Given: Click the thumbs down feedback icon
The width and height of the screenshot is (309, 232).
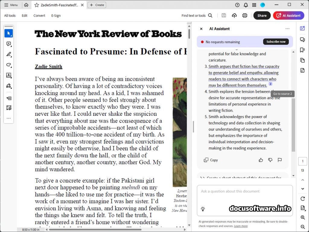Looking at the screenshot, I should tap(270, 160).
